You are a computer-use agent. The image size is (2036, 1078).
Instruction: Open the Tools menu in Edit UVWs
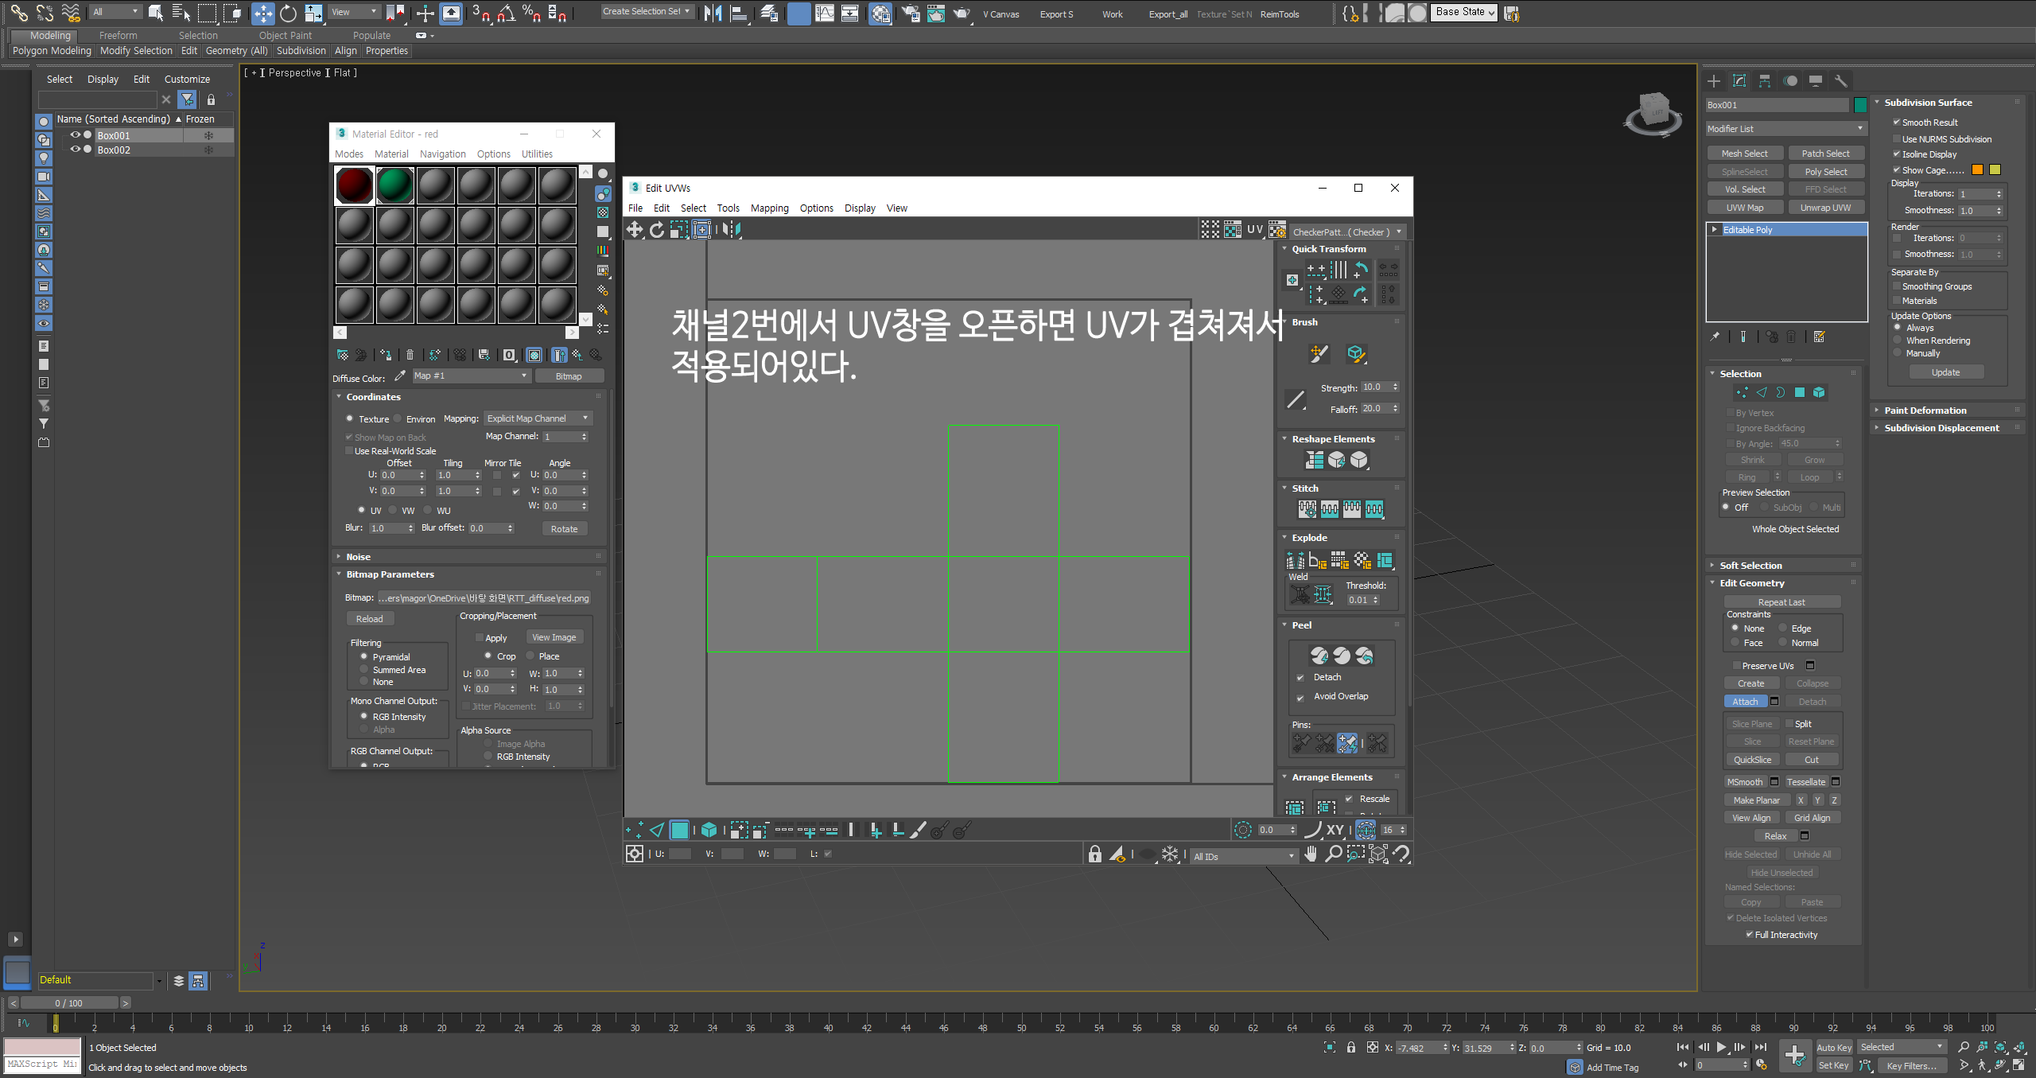point(728,208)
